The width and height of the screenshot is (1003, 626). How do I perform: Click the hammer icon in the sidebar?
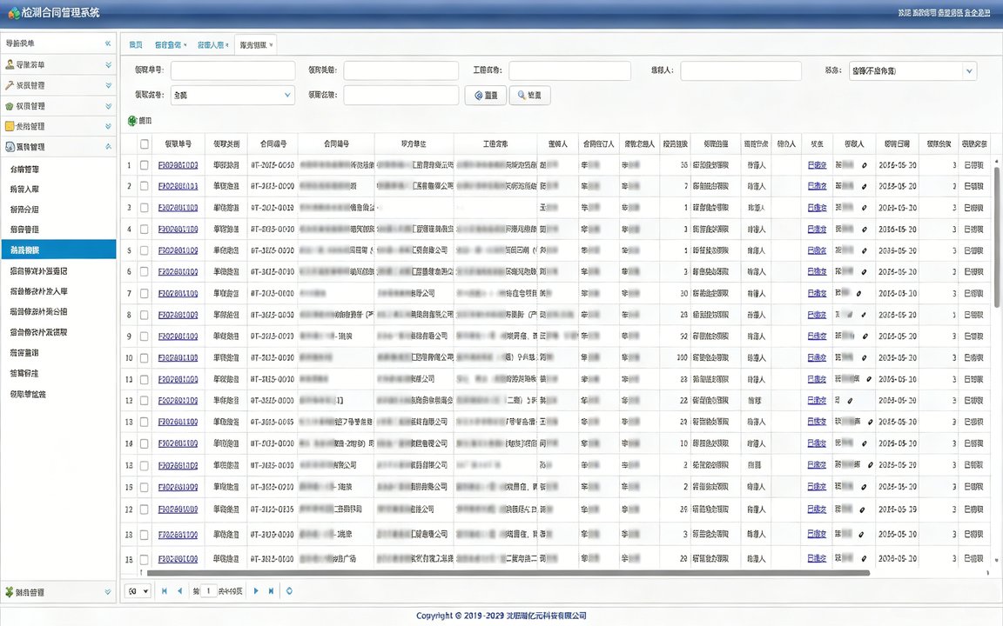[10, 85]
